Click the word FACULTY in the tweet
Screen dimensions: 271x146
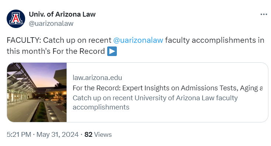coord(24,40)
